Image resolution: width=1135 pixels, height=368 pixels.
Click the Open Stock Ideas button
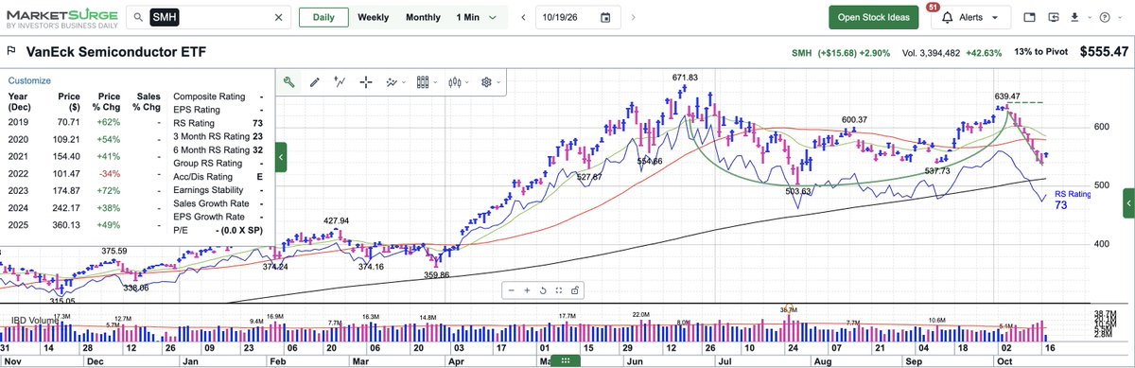[874, 17]
